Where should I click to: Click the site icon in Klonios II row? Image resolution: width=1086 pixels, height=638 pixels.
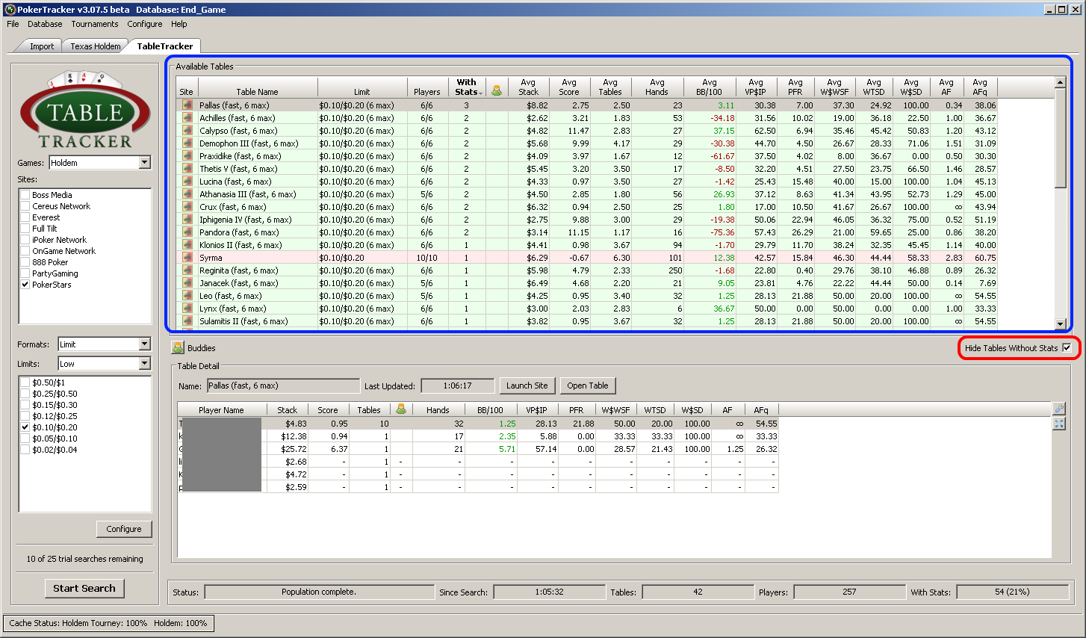187,245
